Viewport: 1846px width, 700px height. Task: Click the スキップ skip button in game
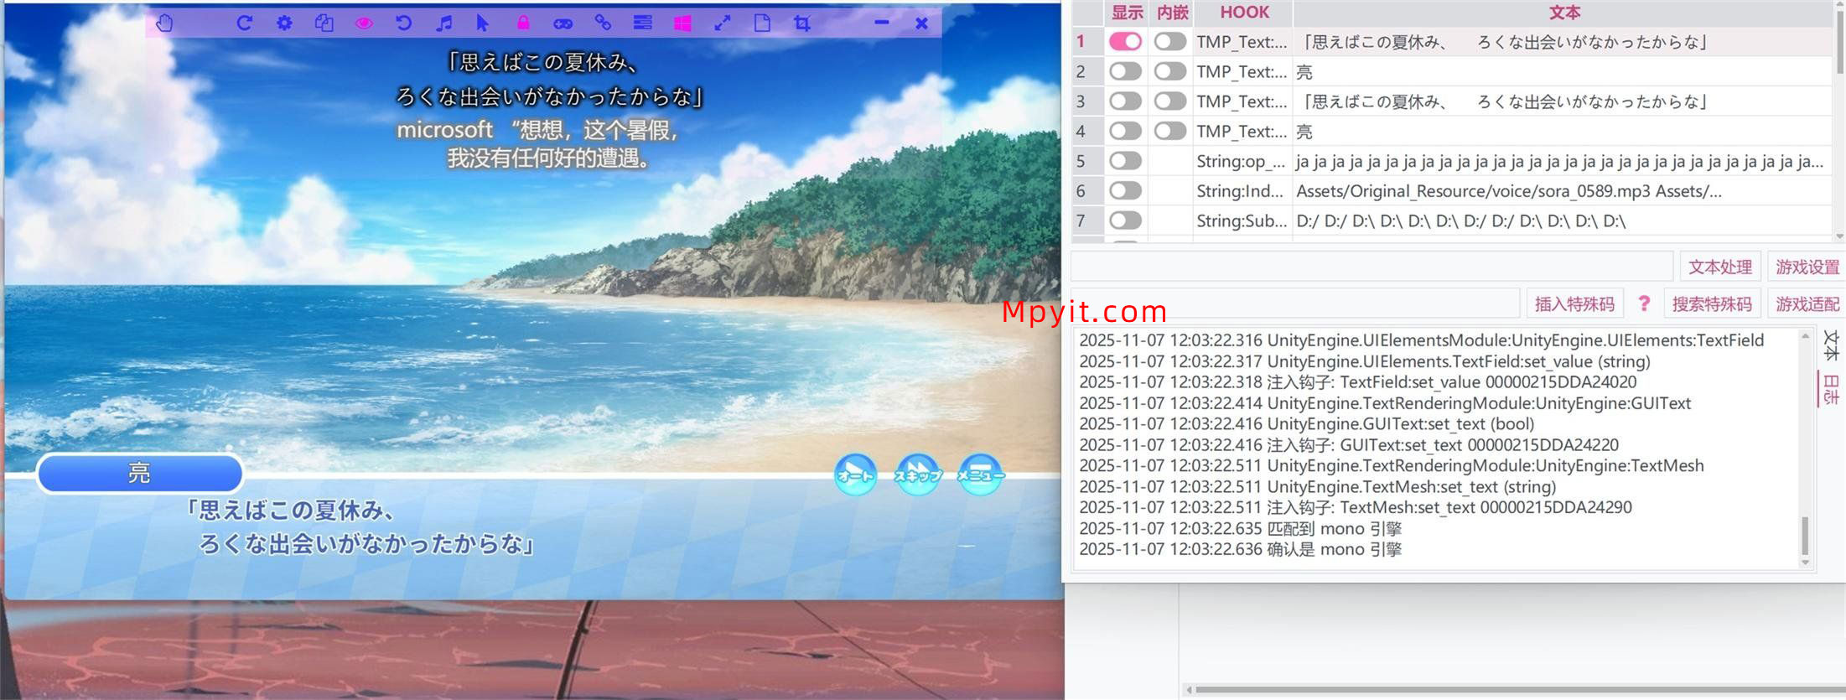point(918,475)
